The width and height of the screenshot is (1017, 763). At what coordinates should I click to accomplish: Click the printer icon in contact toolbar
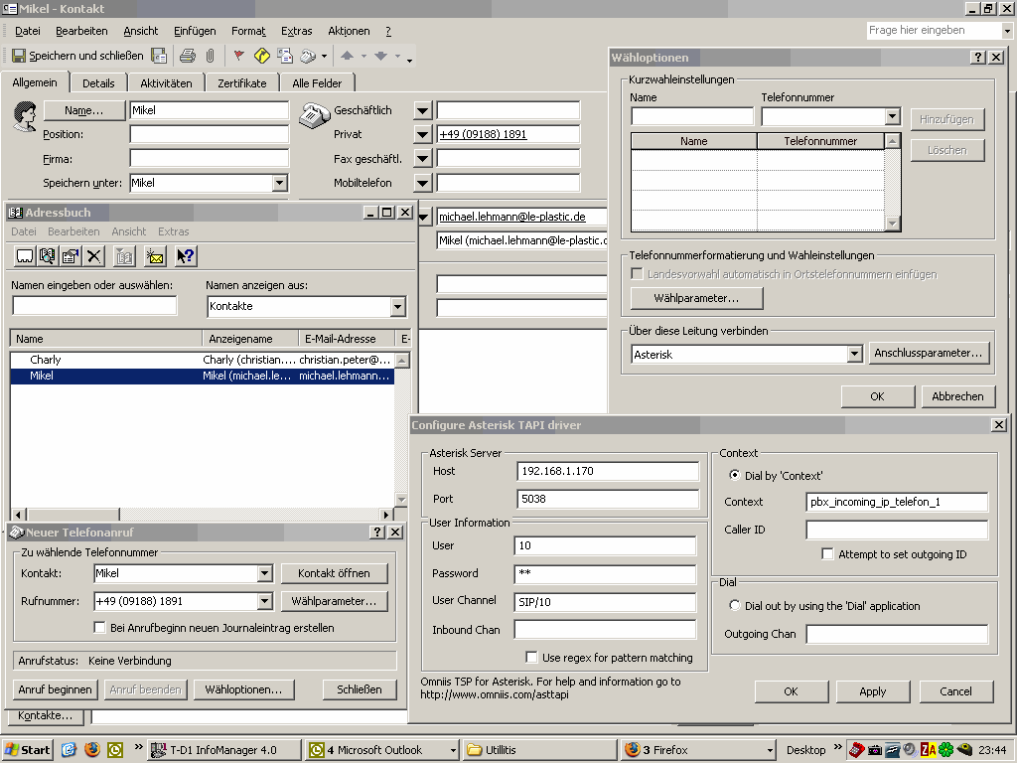188,56
